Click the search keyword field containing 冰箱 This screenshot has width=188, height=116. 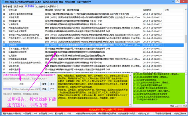tap(22, 84)
